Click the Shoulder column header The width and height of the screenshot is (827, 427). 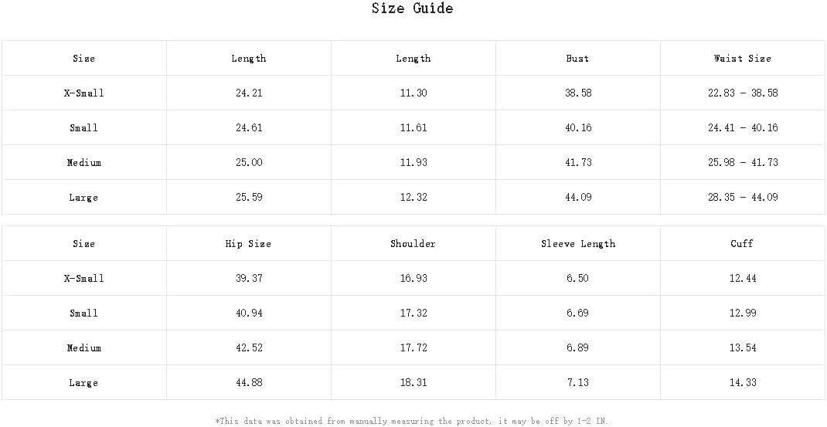(x=413, y=244)
